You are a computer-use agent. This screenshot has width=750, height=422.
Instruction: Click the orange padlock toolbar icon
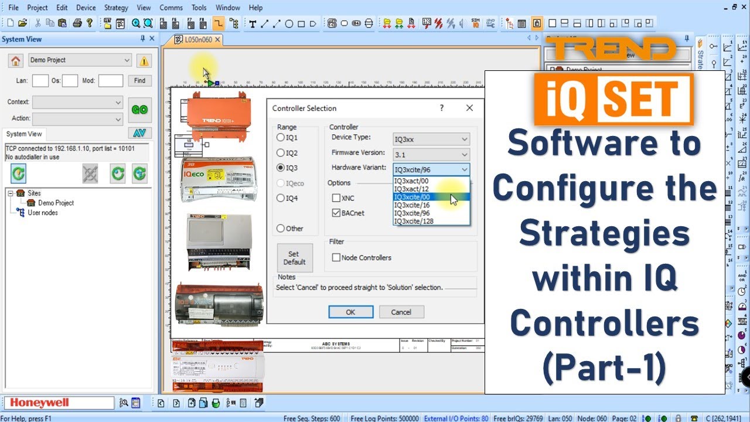pos(537,23)
